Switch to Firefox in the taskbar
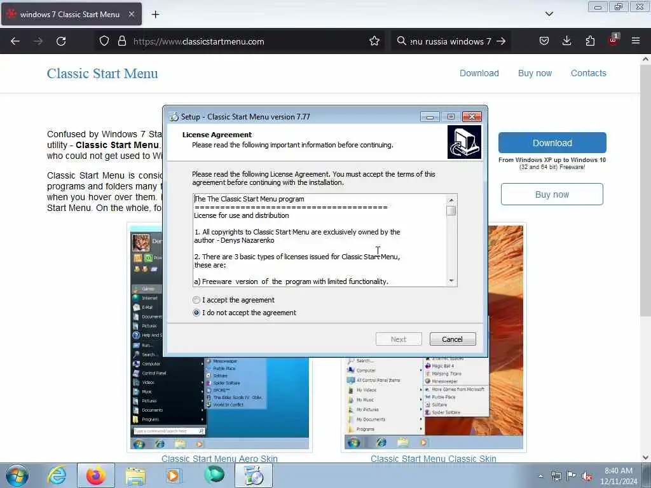This screenshot has height=488, width=651. coord(96,475)
